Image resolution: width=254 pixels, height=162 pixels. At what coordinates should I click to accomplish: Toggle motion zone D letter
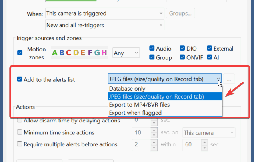click(76, 53)
